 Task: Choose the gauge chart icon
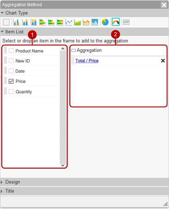[x=116, y=22]
